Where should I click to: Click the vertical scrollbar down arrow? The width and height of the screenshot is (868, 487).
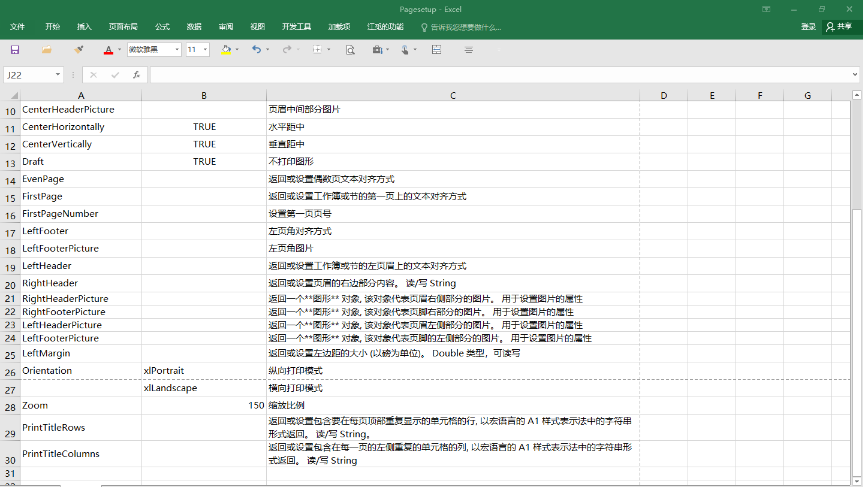pyautogui.click(x=857, y=481)
